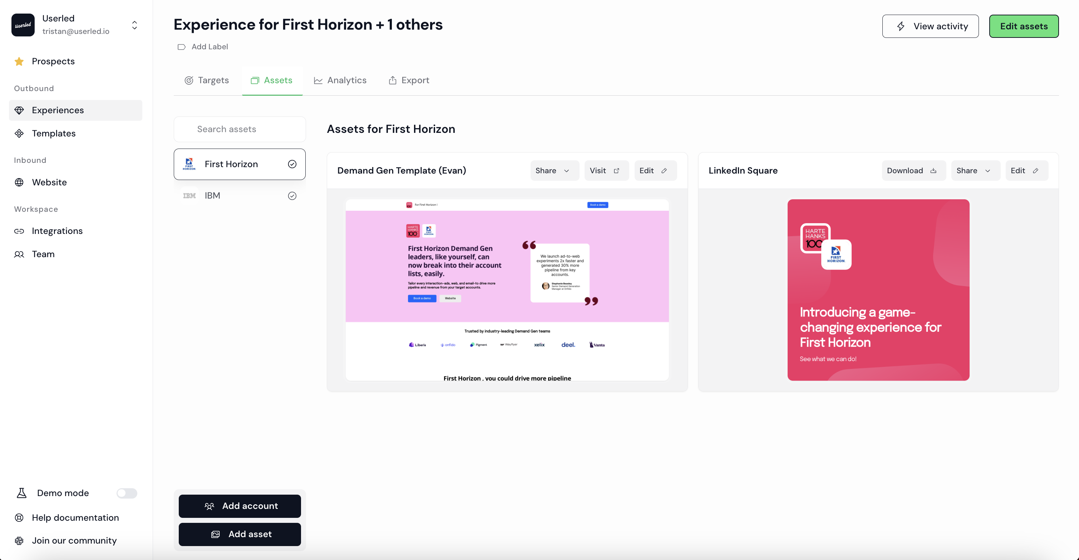
Task: Click the Add account button
Action: 240,506
